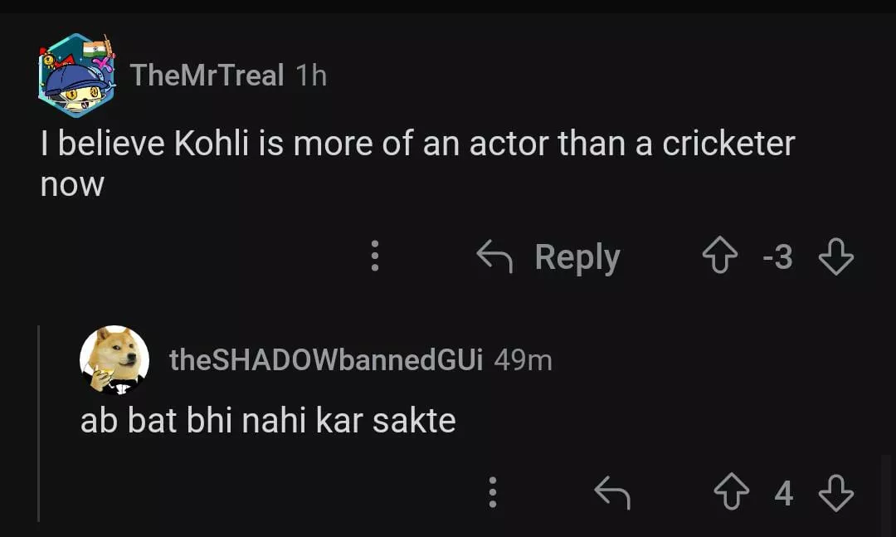896x537 pixels.
Task: Open three-dot options menu on theSHADOWbannedGUi's reply
Action: (493, 493)
